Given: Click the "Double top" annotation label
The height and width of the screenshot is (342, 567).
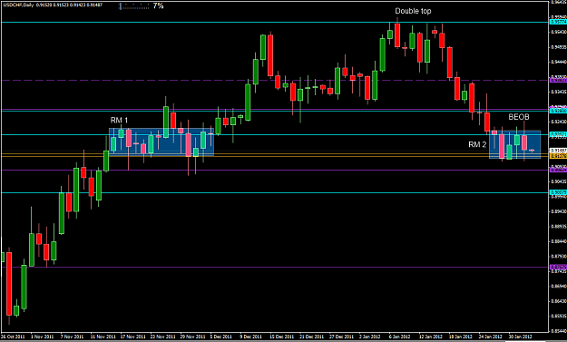Looking at the screenshot, I should click(x=413, y=11).
